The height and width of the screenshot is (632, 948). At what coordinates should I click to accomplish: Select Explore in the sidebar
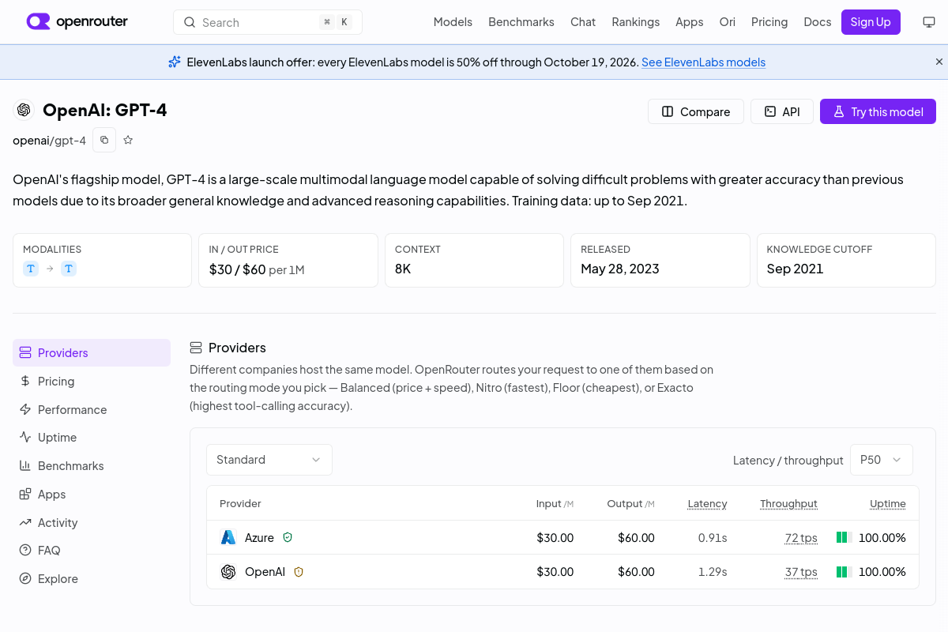point(92,578)
